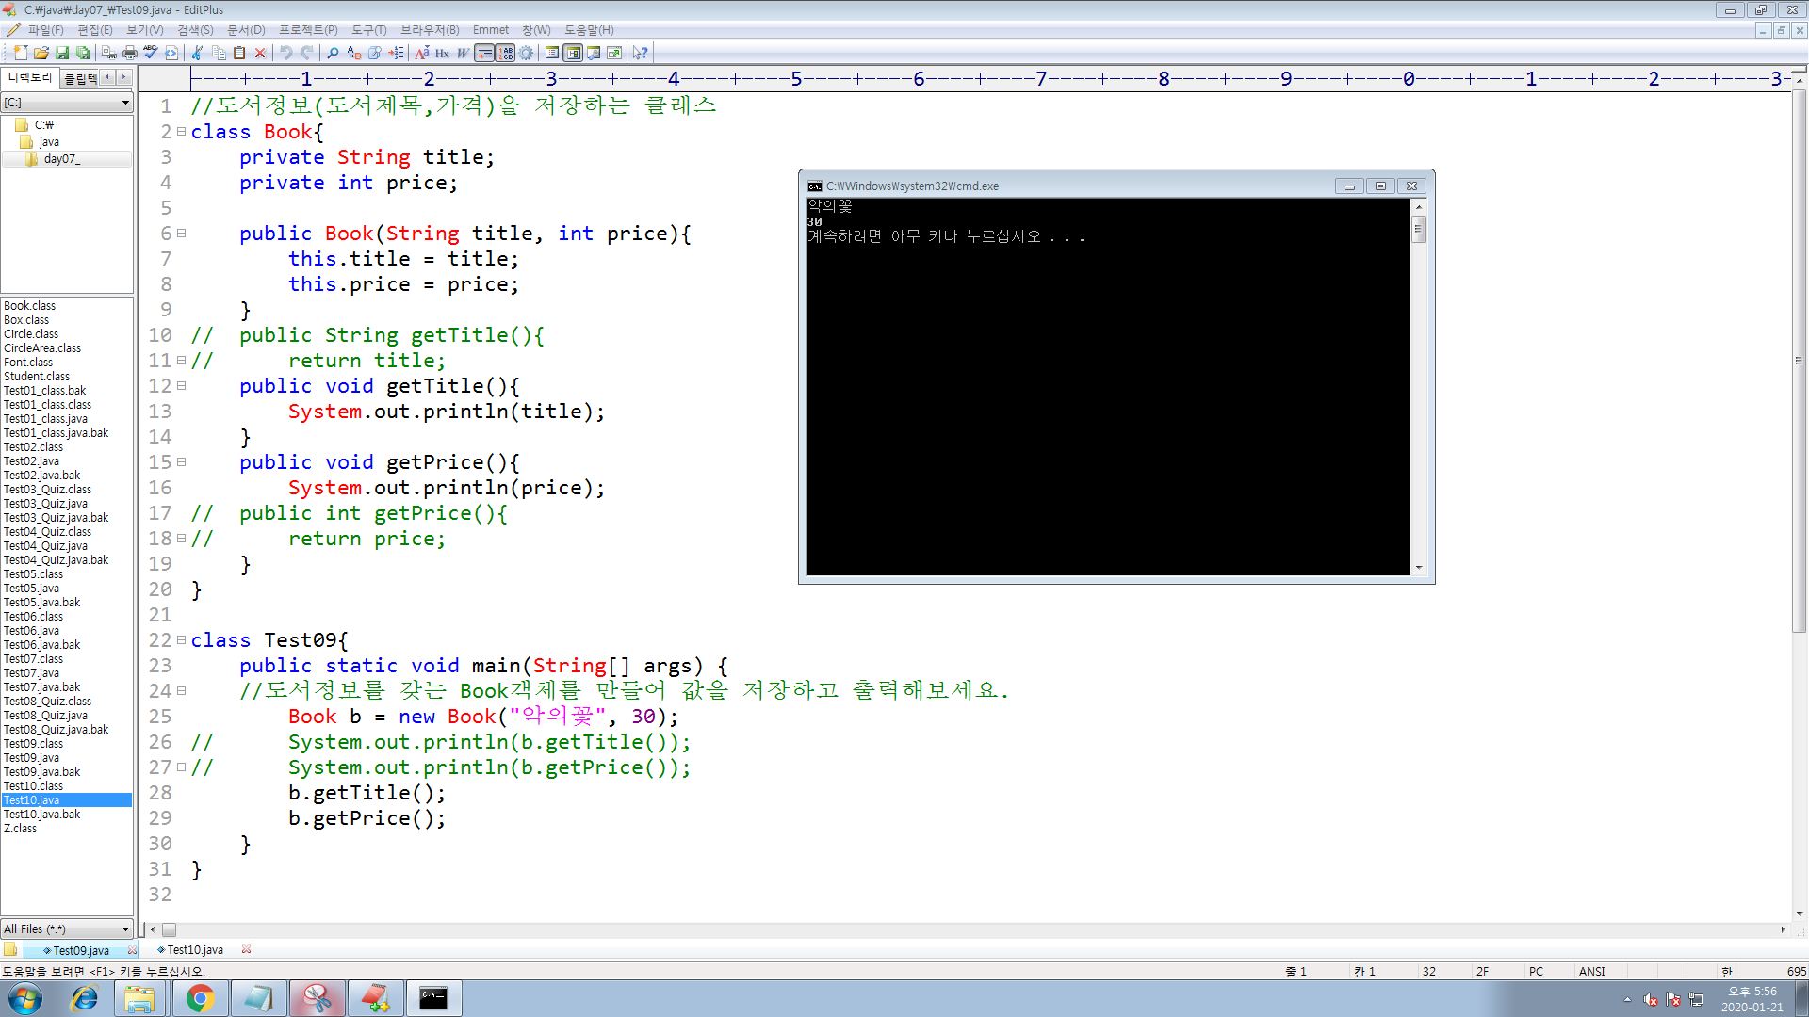1809x1017 pixels.
Task: Open Internet Explorer from the taskbar
Action: pyautogui.click(x=85, y=998)
